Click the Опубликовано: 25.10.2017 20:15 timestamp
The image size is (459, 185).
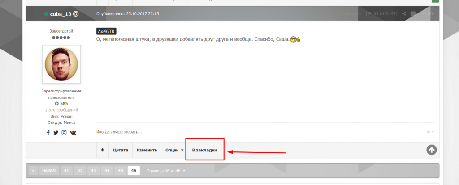tap(128, 14)
